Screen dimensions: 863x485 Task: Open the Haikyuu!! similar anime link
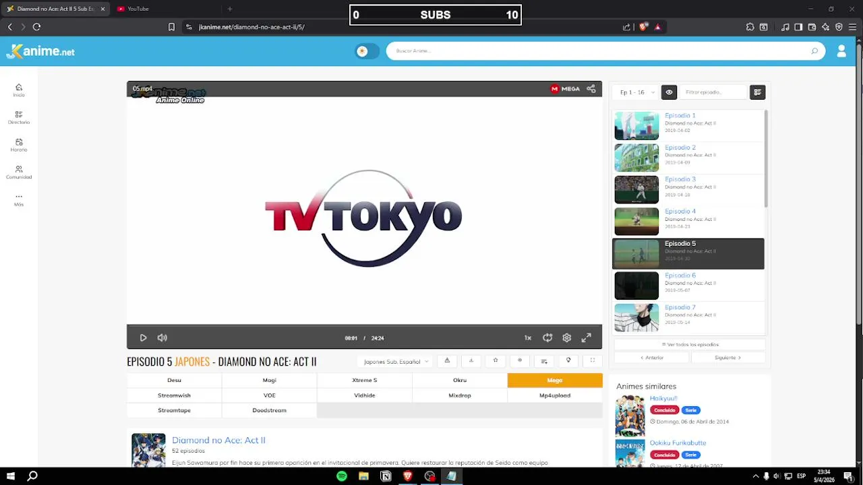pyautogui.click(x=663, y=399)
